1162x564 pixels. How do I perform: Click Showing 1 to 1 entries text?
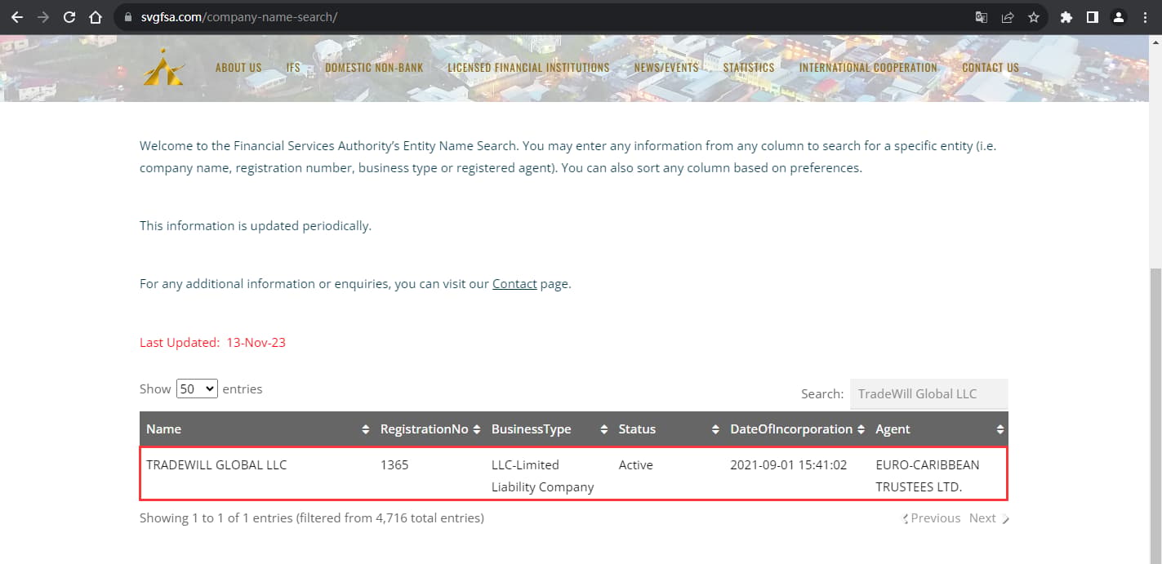click(x=312, y=518)
